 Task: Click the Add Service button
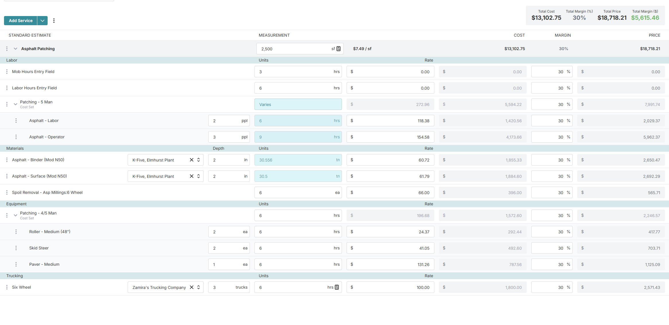21,21
